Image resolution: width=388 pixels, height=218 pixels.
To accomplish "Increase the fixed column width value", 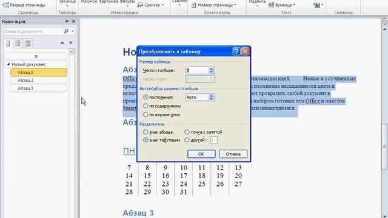I will click(211, 96).
